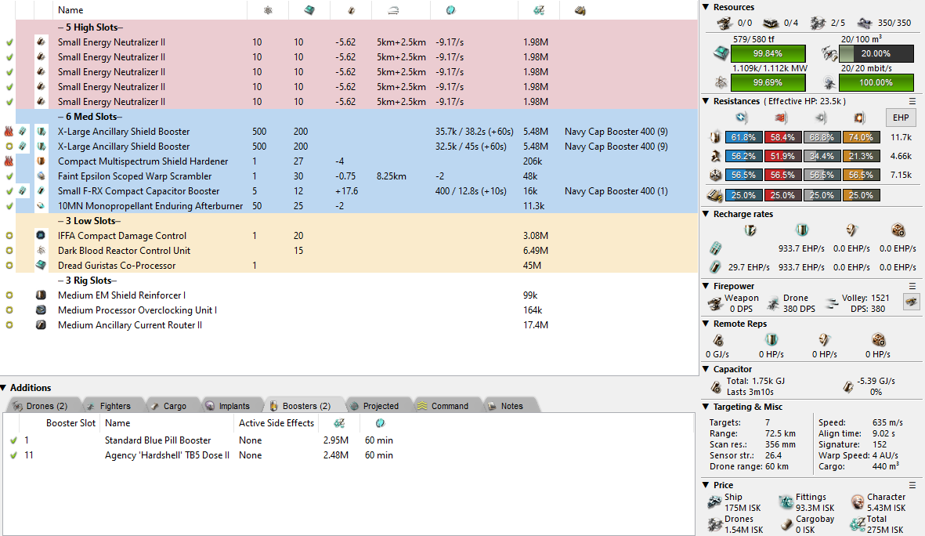
Task: Open the Resistances panel hamburger menu
Action: [912, 101]
